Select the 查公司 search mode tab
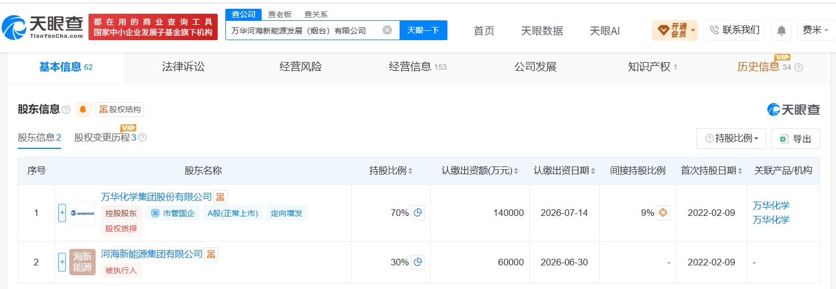836x289 pixels. click(243, 14)
